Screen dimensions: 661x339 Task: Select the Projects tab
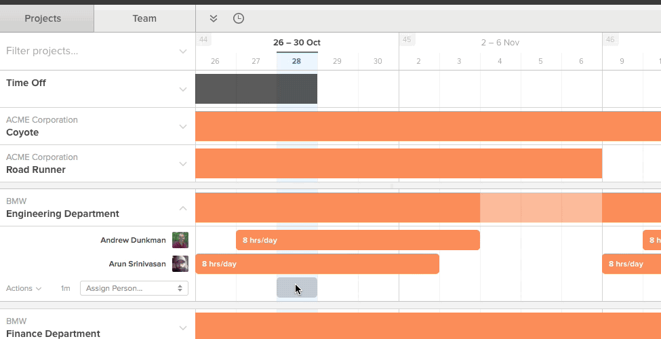click(43, 18)
